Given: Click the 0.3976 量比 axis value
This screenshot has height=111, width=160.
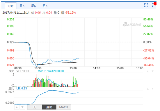Looking at the screenshot, I should pyautogui.click(x=10, y=92).
